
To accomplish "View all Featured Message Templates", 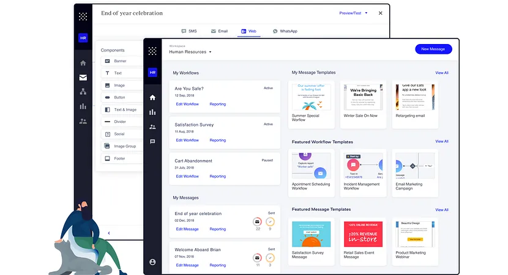I will click(442, 210).
